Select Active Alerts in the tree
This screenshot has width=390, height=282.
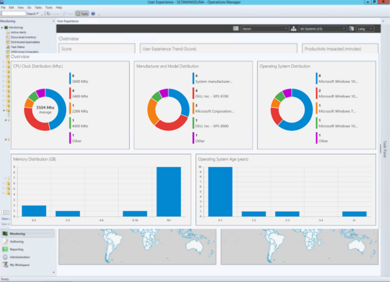click(x=18, y=32)
